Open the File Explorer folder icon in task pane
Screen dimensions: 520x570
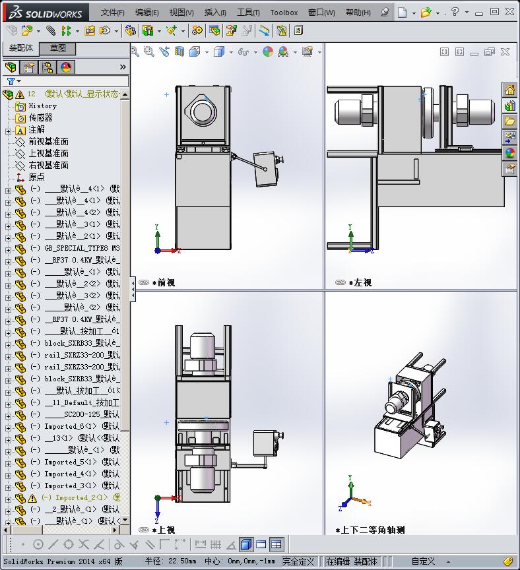point(509,121)
